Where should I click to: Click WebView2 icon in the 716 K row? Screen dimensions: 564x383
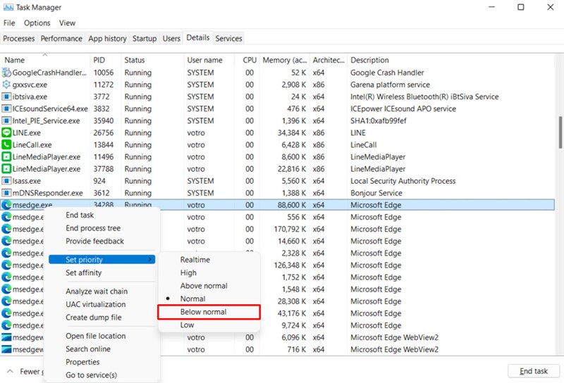pos(6,349)
